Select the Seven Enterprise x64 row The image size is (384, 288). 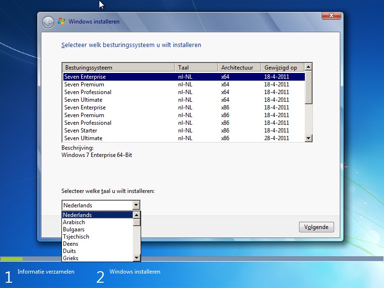pyautogui.click(x=184, y=77)
